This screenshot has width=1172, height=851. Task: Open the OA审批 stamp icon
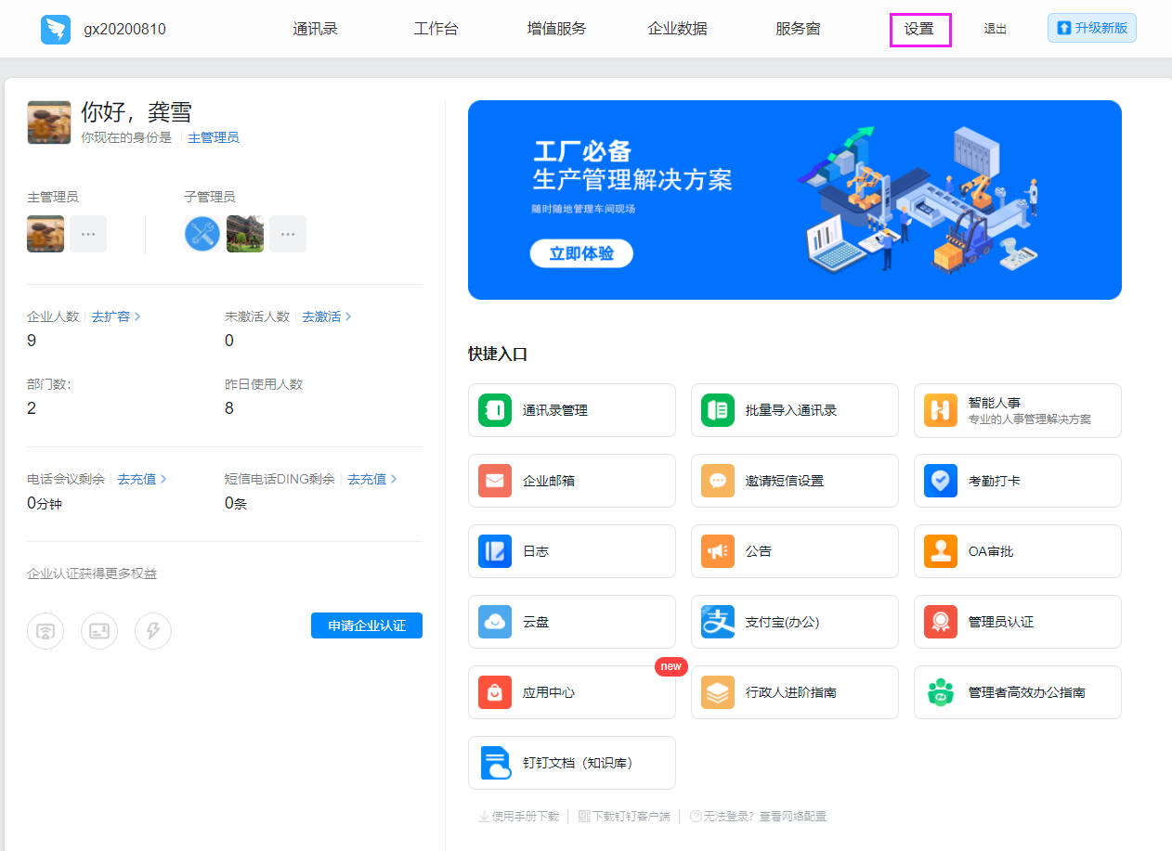941,551
